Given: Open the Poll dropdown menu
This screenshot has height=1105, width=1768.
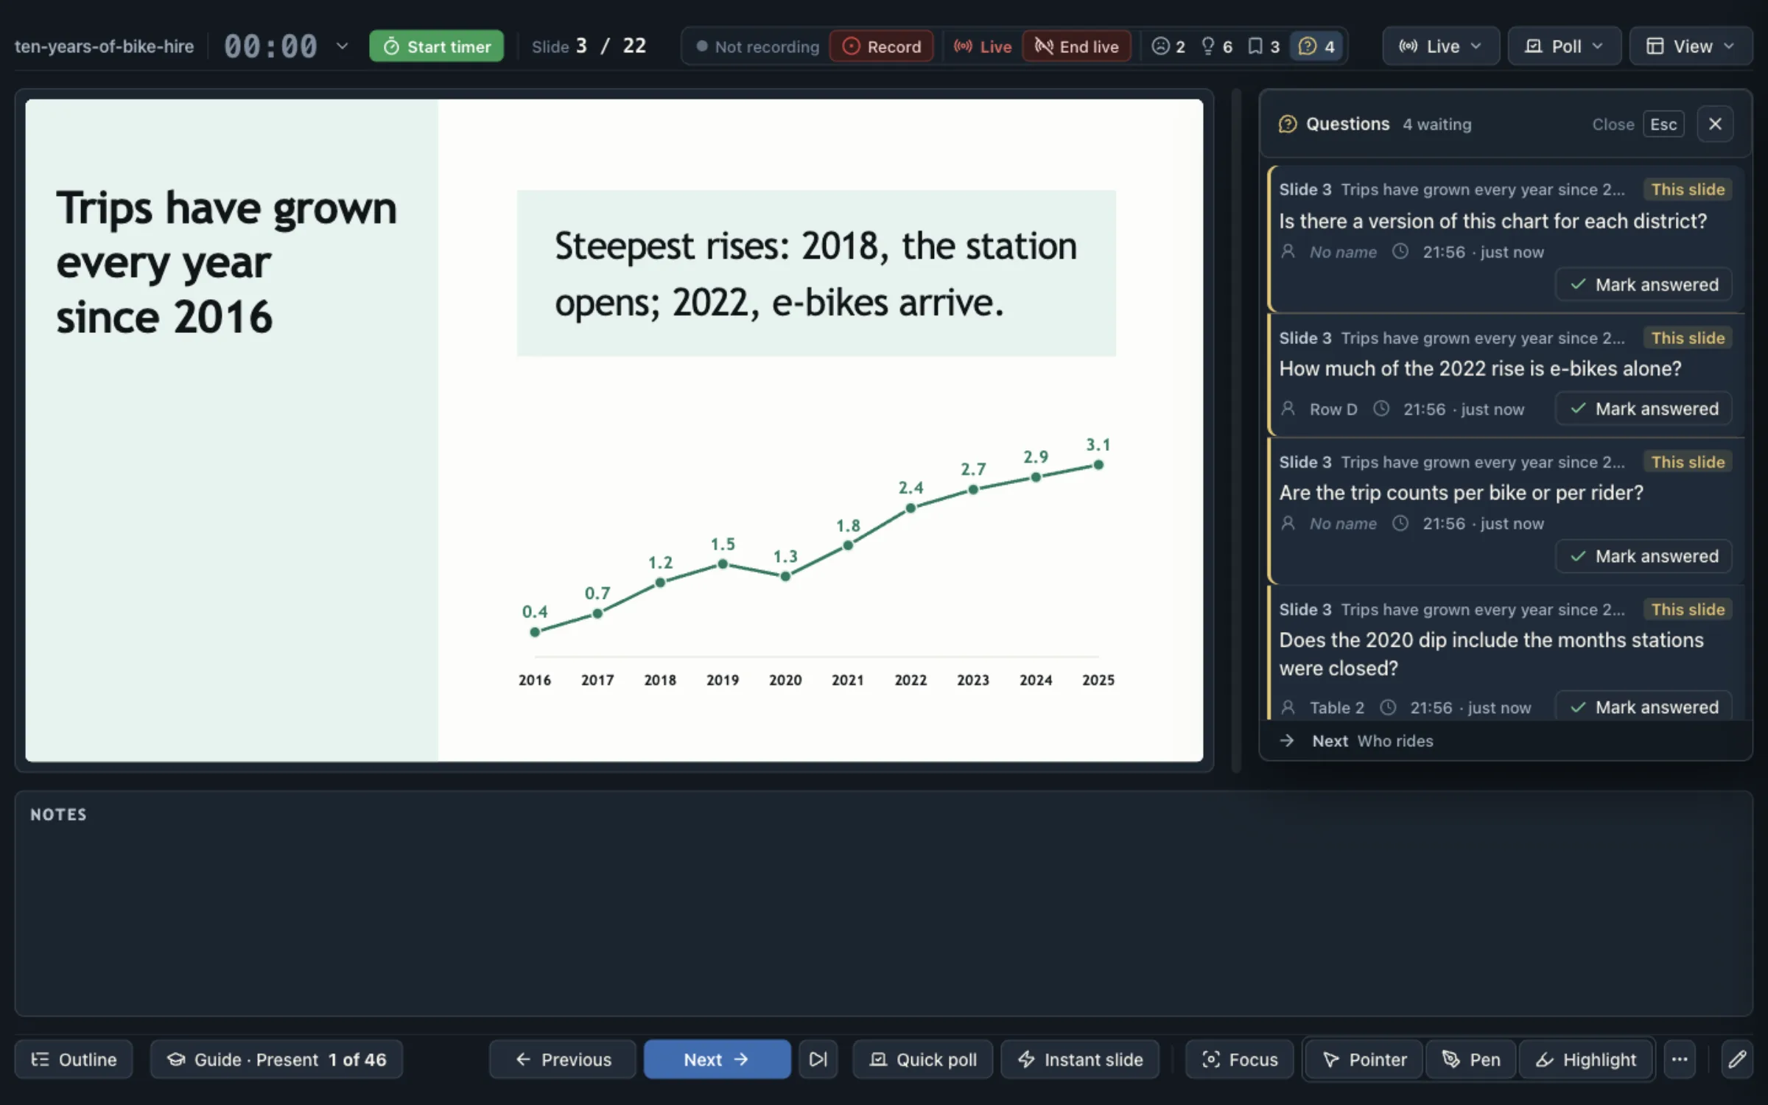Looking at the screenshot, I should 1564,46.
